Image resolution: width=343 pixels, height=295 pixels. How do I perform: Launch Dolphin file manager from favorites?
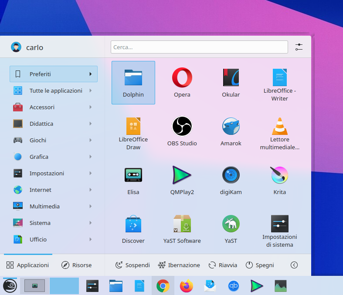point(133,83)
